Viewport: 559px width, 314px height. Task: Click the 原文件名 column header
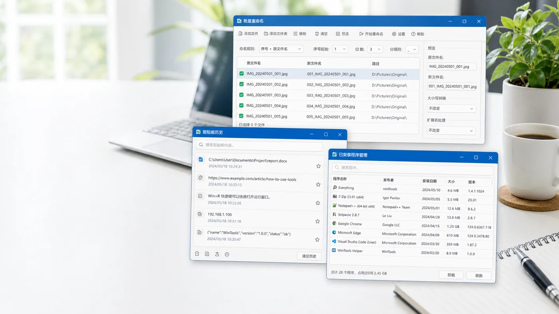254,63
